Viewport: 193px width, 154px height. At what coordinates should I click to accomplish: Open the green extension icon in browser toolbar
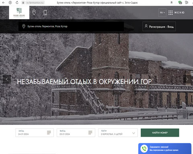tap(180, 2)
